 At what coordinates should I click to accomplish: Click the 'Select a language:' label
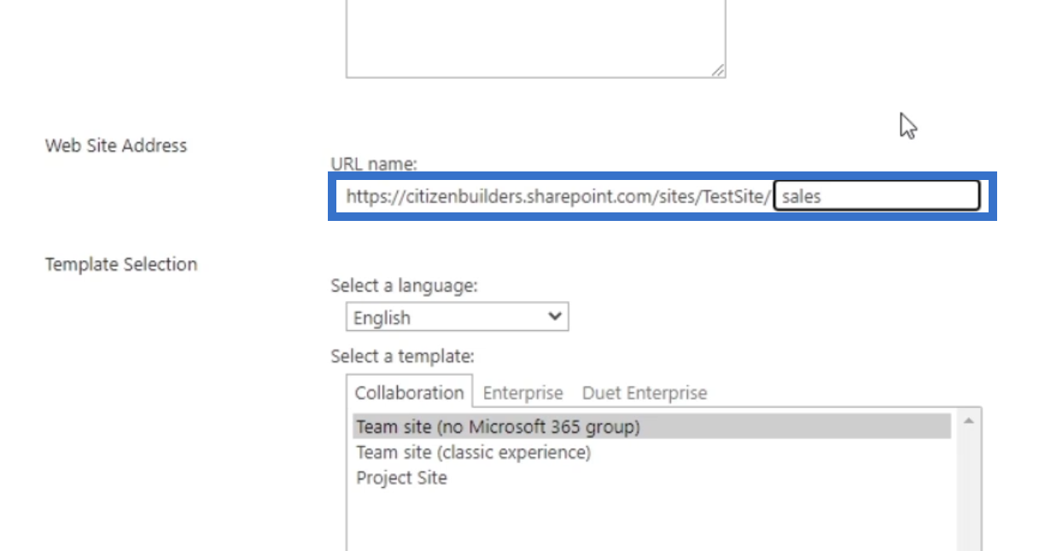coord(404,286)
